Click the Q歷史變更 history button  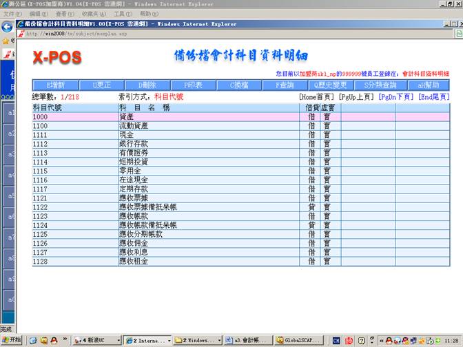[332, 85]
